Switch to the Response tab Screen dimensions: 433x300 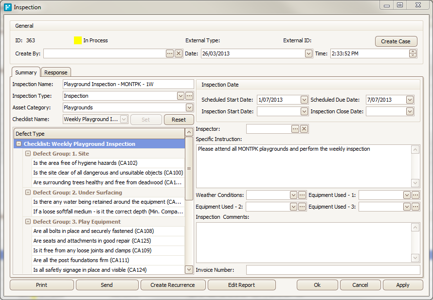pyautogui.click(x=55, y=72)
